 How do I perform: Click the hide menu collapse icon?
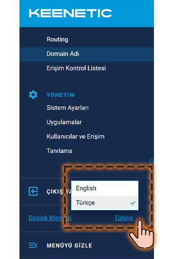pyautogui.click(x=33, y=245)
